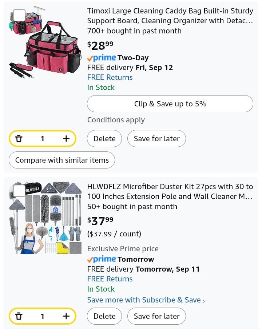The image size is (262, 329).
Task: Expand Save more with Subscribe & Save
Action: coord(146,300)
